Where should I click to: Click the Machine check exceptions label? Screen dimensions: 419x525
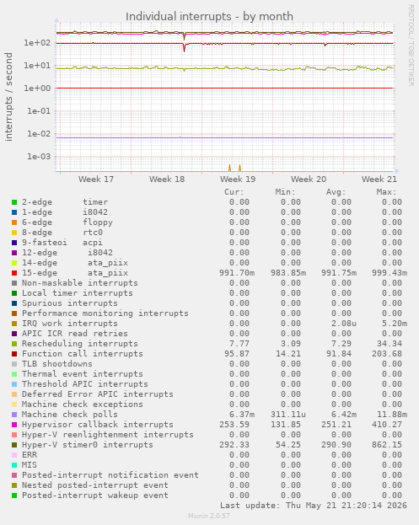(x=83, y=404)
